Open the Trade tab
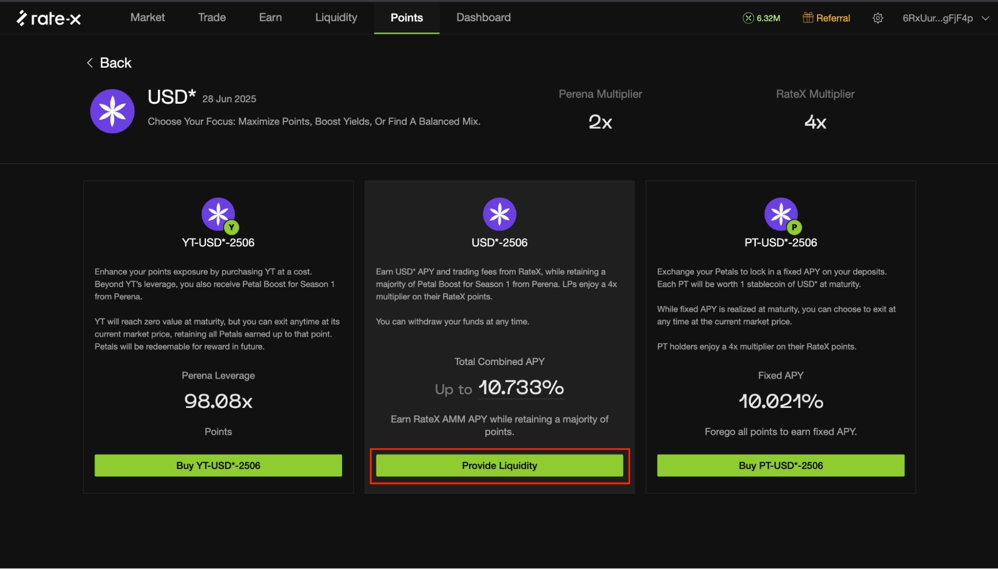Image resolution: width=998 pixels, height=569 pixels. 212,17
